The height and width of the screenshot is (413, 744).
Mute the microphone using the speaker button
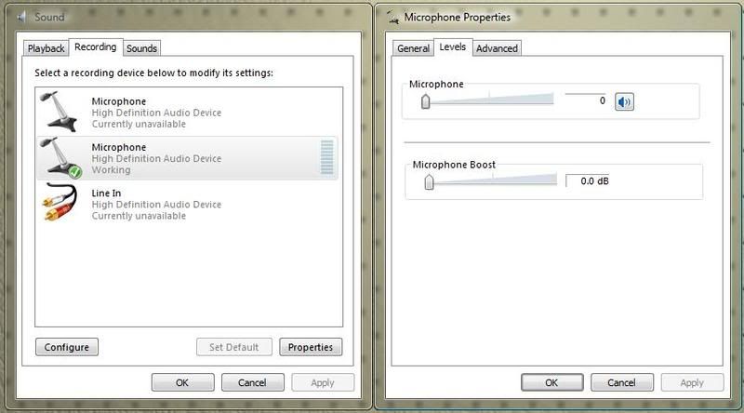(x=624, y=101)
